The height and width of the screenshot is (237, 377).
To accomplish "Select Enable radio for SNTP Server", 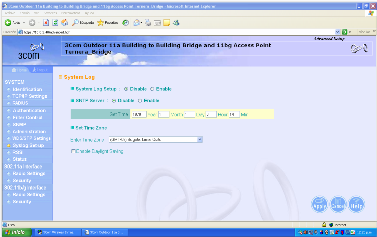I will click(x=140, y=100).
